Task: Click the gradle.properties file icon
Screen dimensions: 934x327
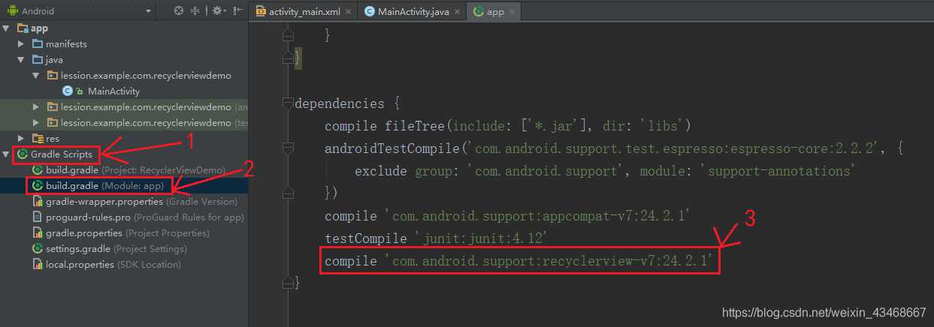Action: pyautogui.click(x=38, y=233)
